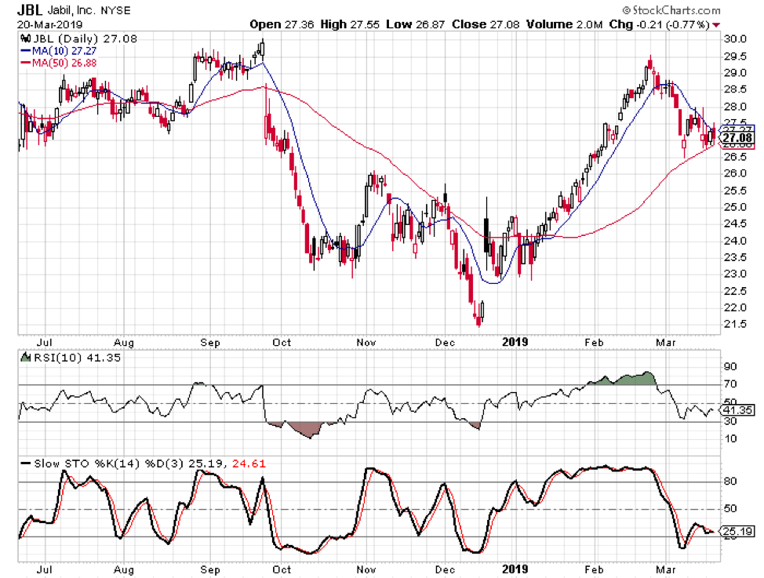Click the Nov label under price chart
764x578 pixels.
tap(366, 343)
